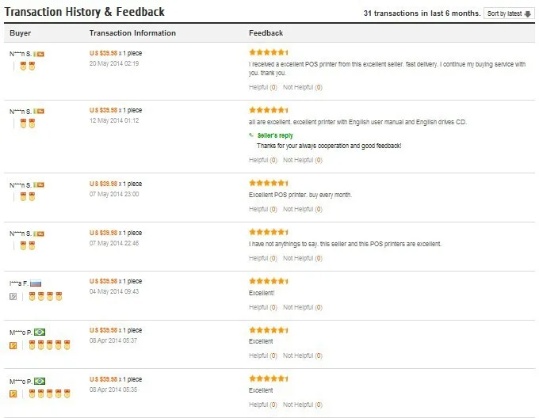This screenshot has width=539, height=418.
Task: Click the profile image icon under I***a F.
Action: (x=13, y=297)
